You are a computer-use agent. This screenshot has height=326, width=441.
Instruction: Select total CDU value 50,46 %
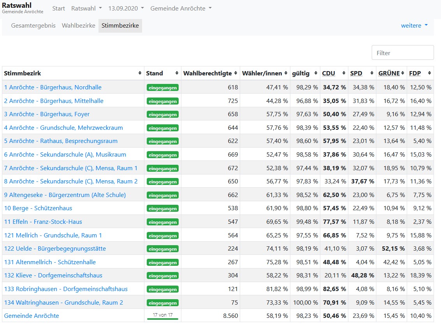pyautogui.click(x=334, y=316)
